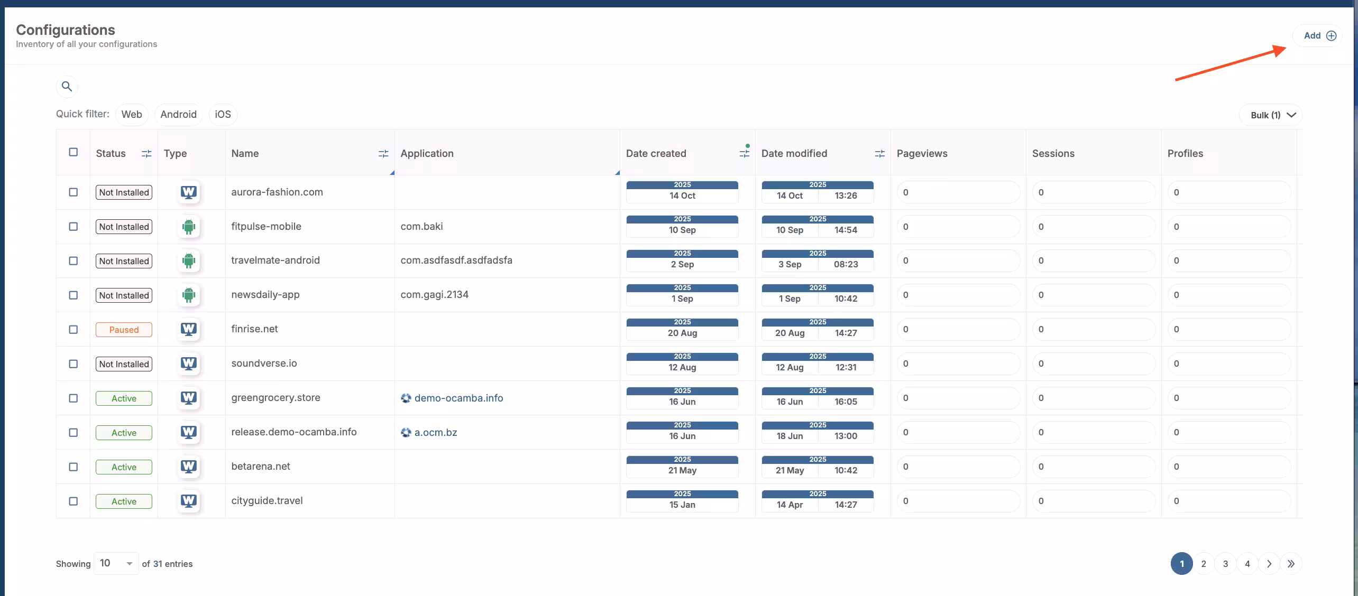This screenshot has height=596, width=1358.
Task: Go to last page double-chevron icon
Action: 1291,564
